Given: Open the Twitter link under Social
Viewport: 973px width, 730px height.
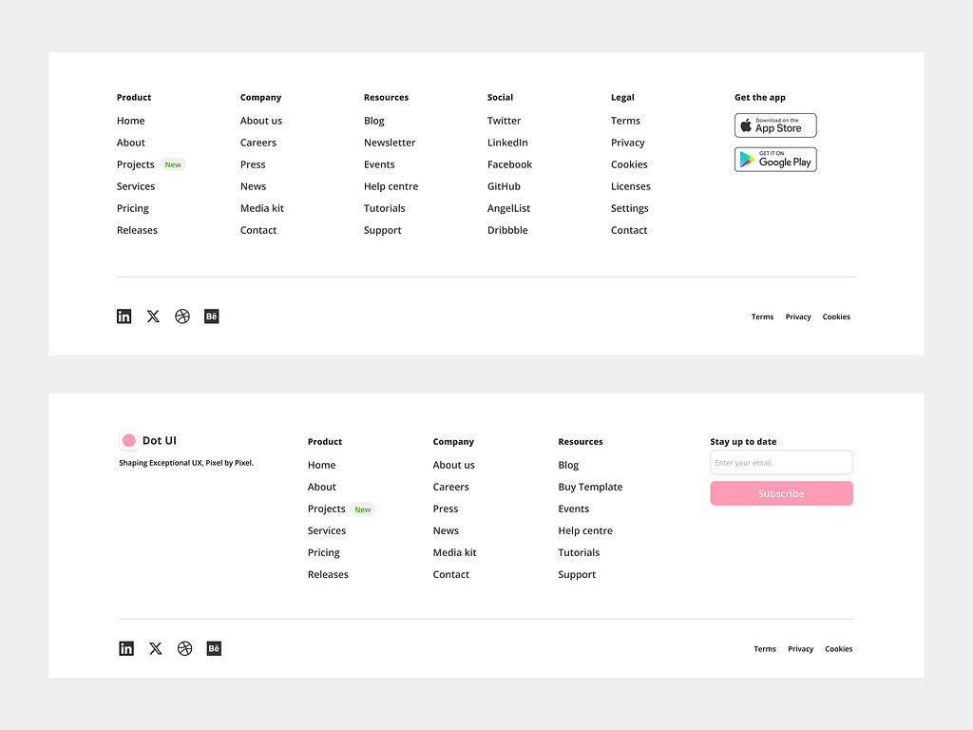Looking at the screenshot, I should coord(504,121).
